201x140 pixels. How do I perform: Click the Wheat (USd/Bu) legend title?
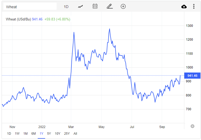click(x=19, y=19)
